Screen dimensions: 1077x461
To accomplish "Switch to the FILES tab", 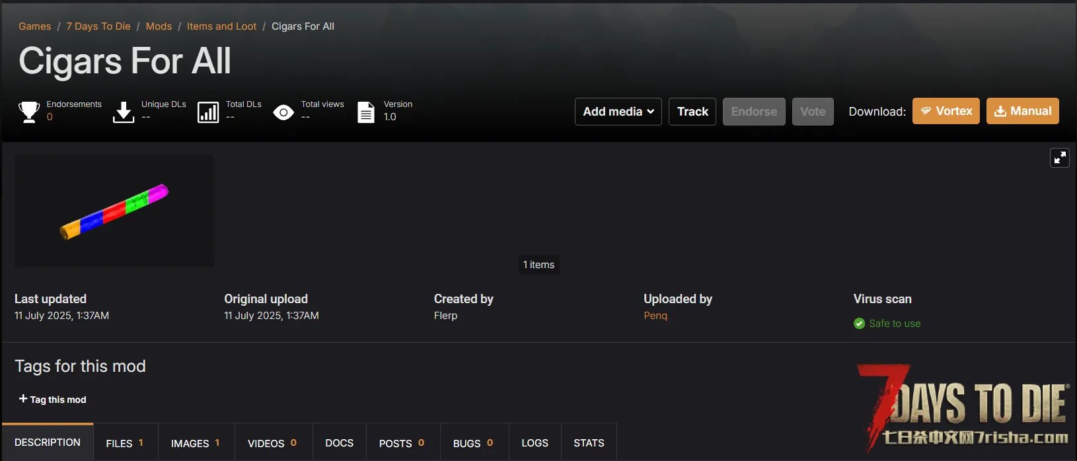I will click(x=126, y=443).
